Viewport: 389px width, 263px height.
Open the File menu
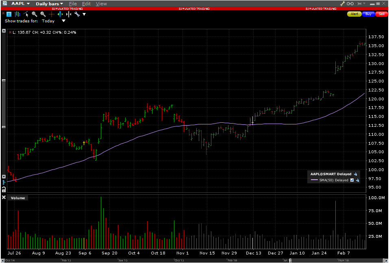coord(73,4)
